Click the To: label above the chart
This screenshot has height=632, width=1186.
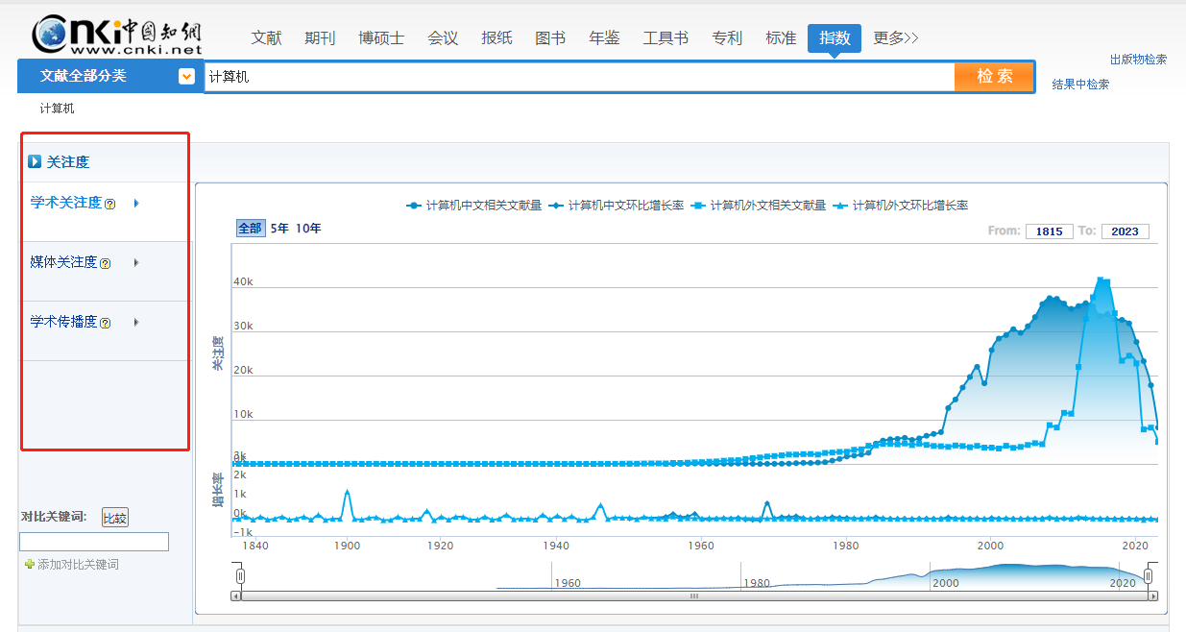1086,231
